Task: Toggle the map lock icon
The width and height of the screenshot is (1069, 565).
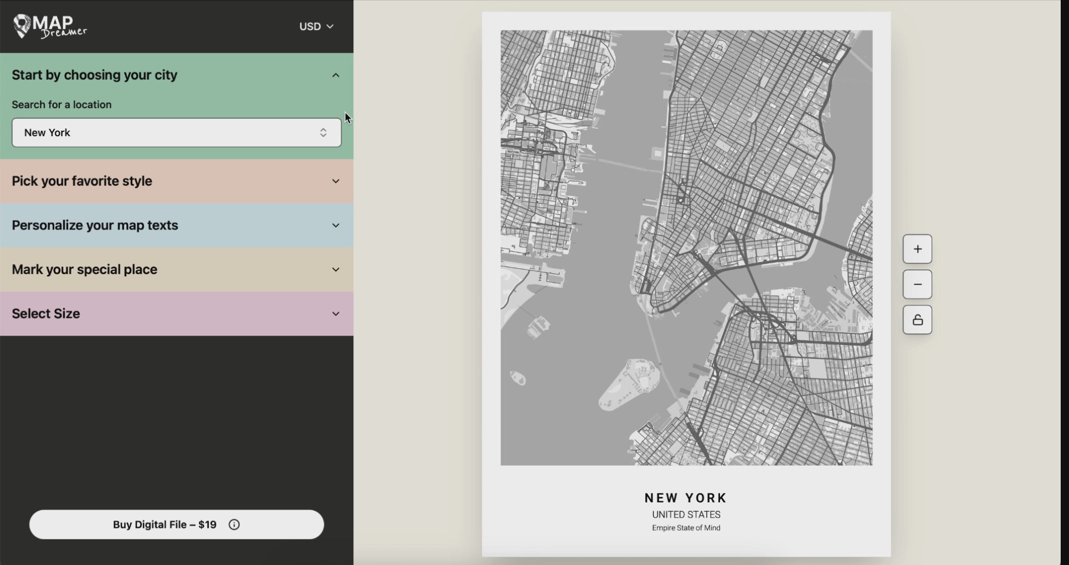Action: [917, 320]
